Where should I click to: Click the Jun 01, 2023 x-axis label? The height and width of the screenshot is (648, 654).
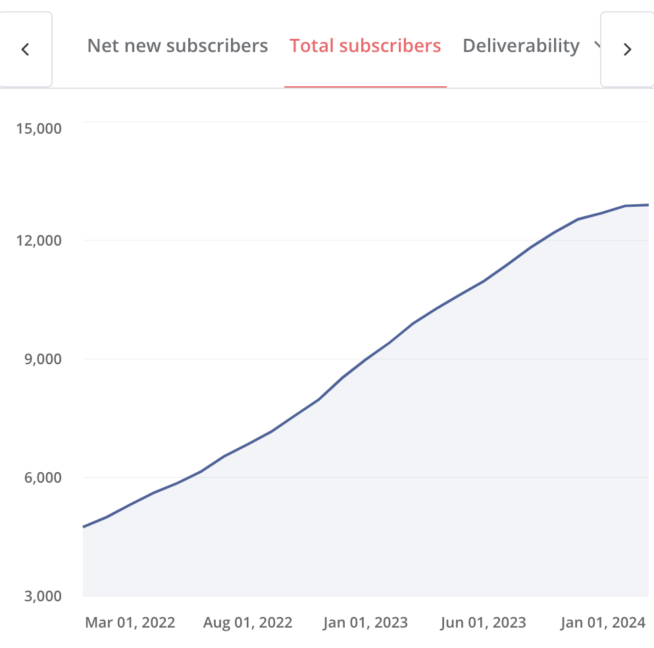click(484, 622)
